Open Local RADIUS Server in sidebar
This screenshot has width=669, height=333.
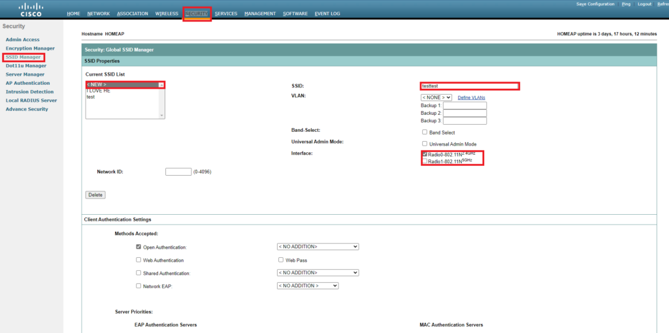coord(31,100)
